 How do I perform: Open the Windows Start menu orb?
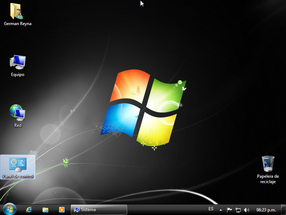click(10, 209)
